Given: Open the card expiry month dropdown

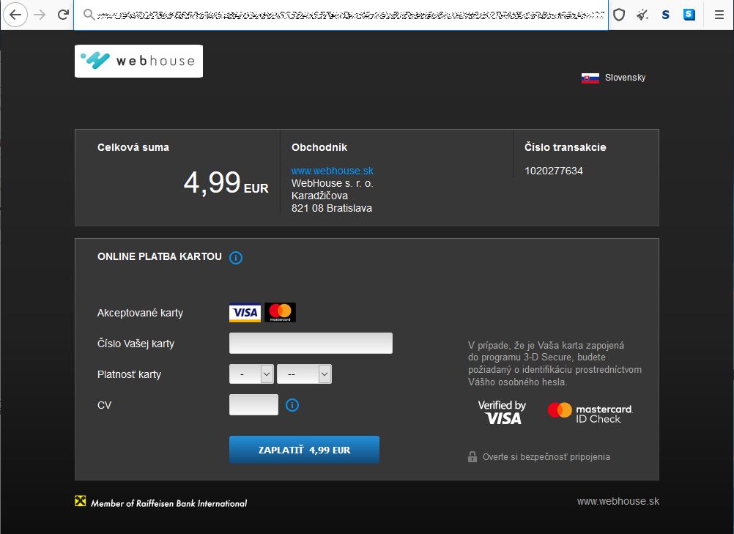Looking at the screenshot, I should pyautogui.click(x=251, y=374).
